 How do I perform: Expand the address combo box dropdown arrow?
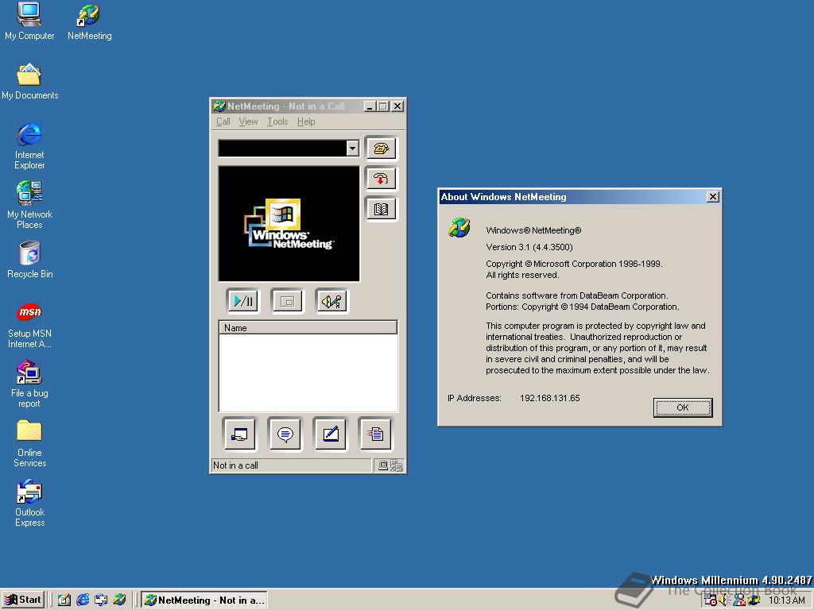352,148
